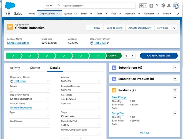Open the More navigation dropdown
183x139 pixels.
point(167,14)
